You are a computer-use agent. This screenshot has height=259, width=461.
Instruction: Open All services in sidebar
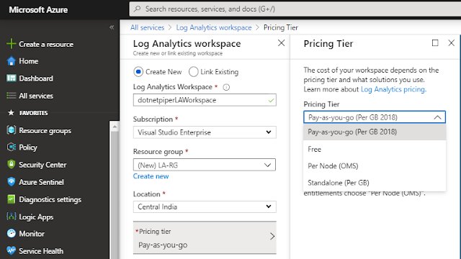point(36,96)
